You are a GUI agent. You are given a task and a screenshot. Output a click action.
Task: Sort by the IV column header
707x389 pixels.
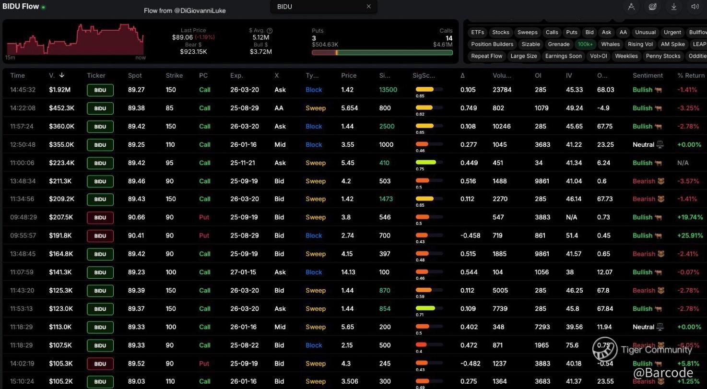point(569,75)
